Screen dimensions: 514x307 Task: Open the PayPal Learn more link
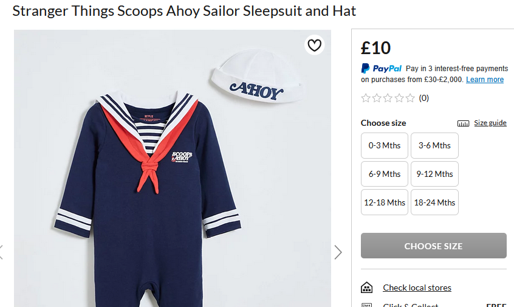pyautogui.click(x=485, y=80)
